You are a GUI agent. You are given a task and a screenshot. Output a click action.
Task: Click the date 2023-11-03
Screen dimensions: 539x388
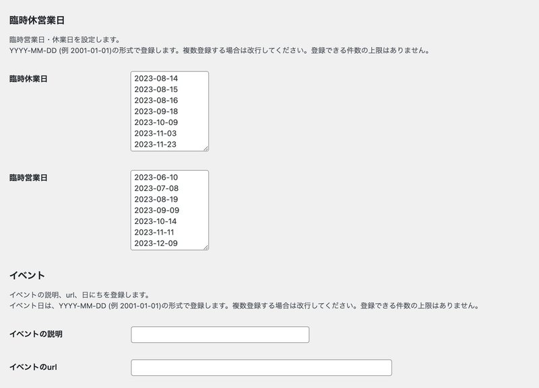(156, 133)
